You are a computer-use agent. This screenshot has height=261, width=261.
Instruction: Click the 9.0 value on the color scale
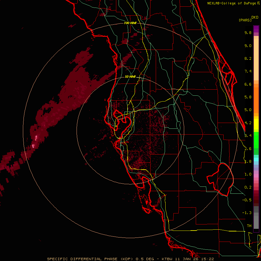point(248,46)
